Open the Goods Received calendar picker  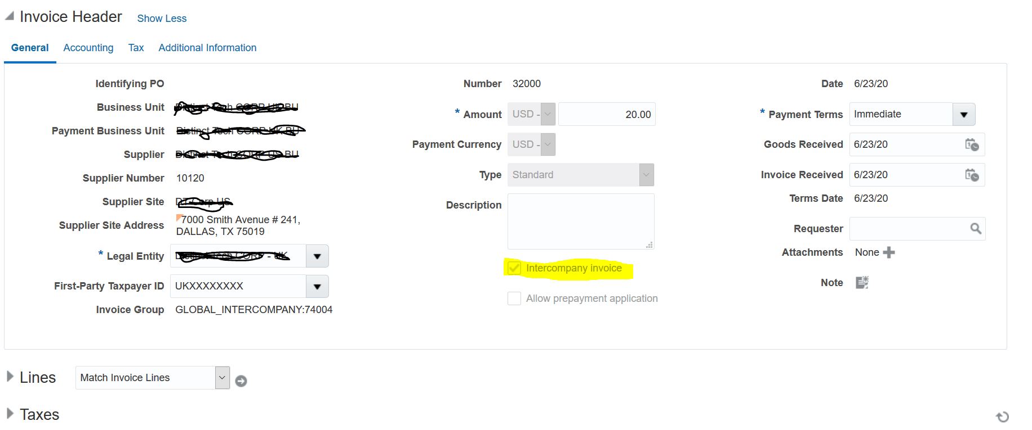click(x=973, y=144)
